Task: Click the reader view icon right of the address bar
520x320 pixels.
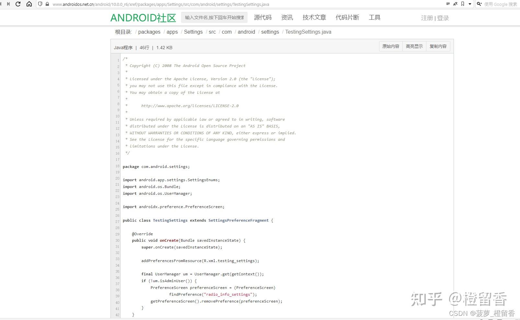Action: pos(448,4)
